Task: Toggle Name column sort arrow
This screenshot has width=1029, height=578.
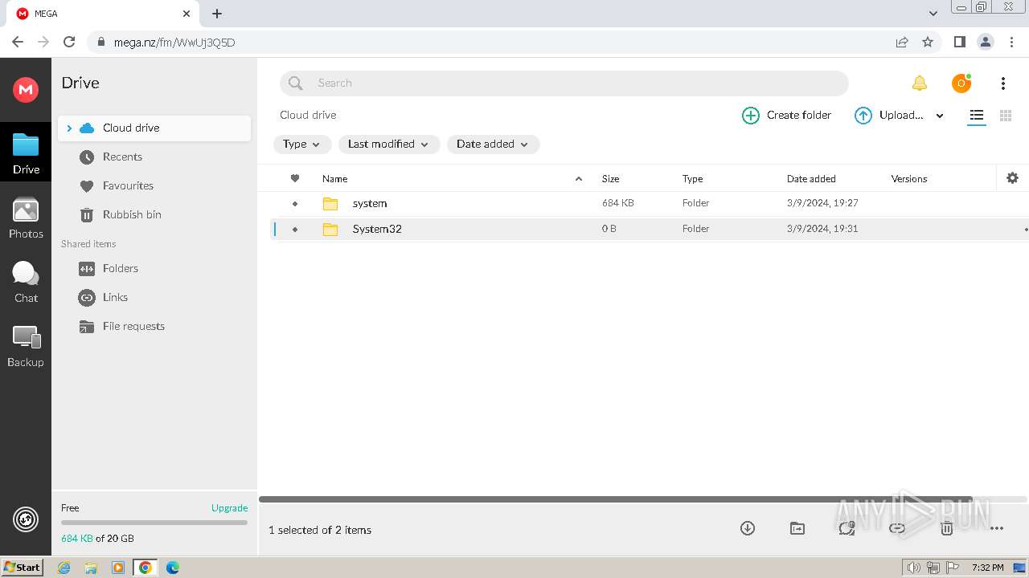Action: tap(579, 178)
